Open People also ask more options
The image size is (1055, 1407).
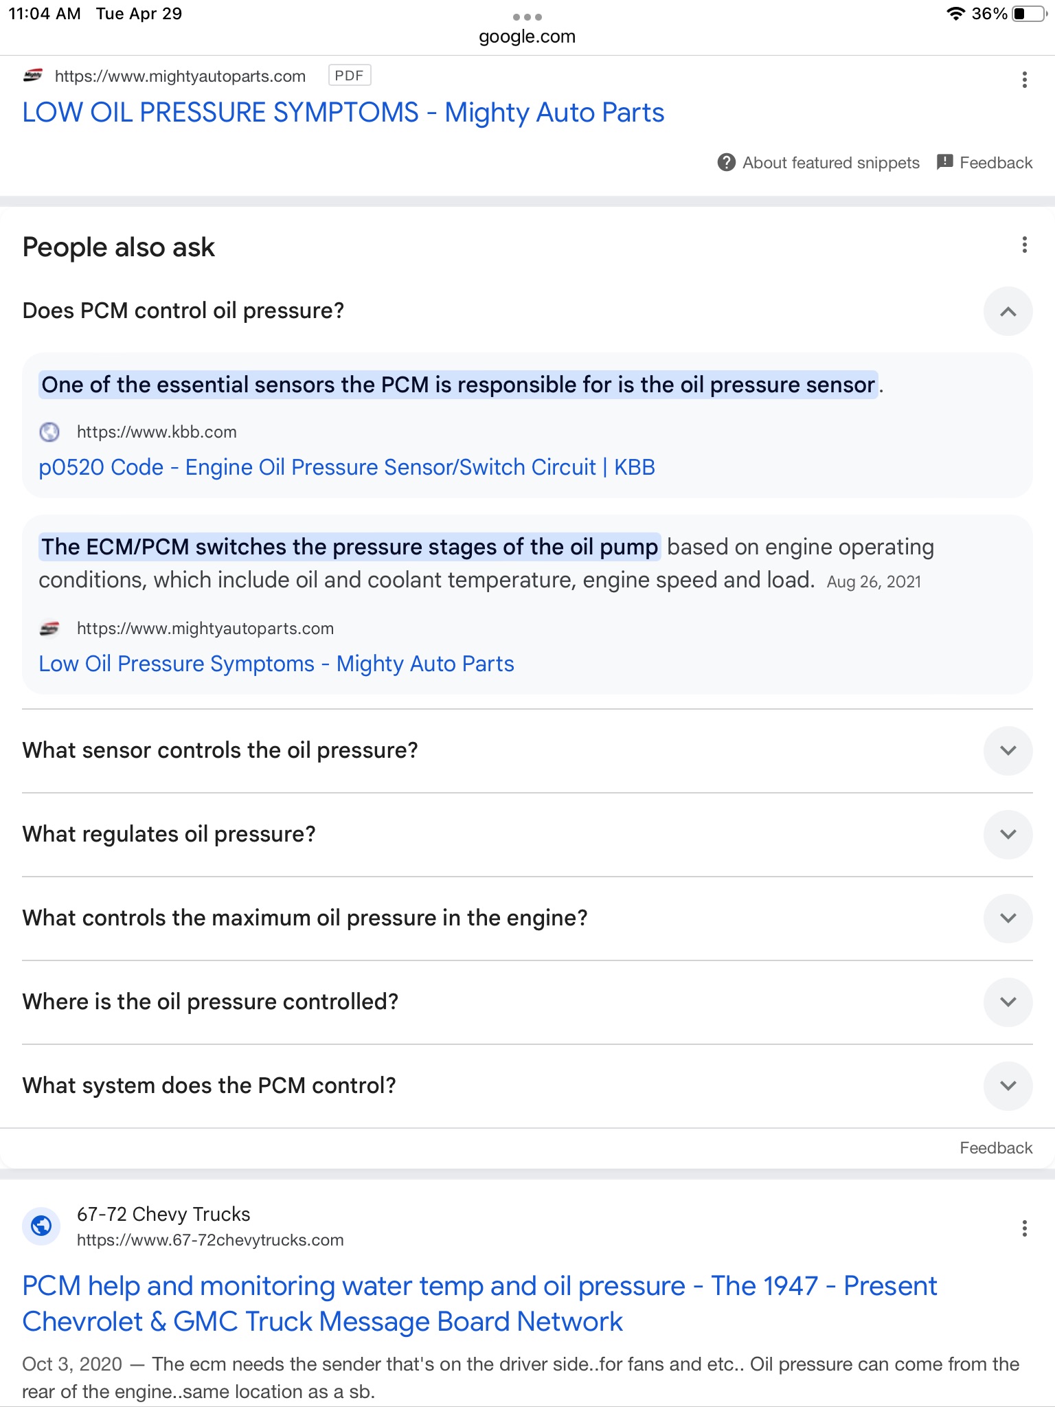[x=1024, y=245]
